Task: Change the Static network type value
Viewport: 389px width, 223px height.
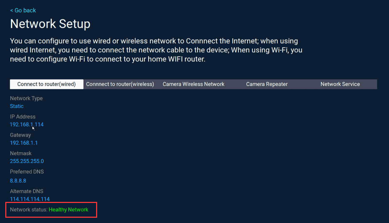Action: coord(17,106)
